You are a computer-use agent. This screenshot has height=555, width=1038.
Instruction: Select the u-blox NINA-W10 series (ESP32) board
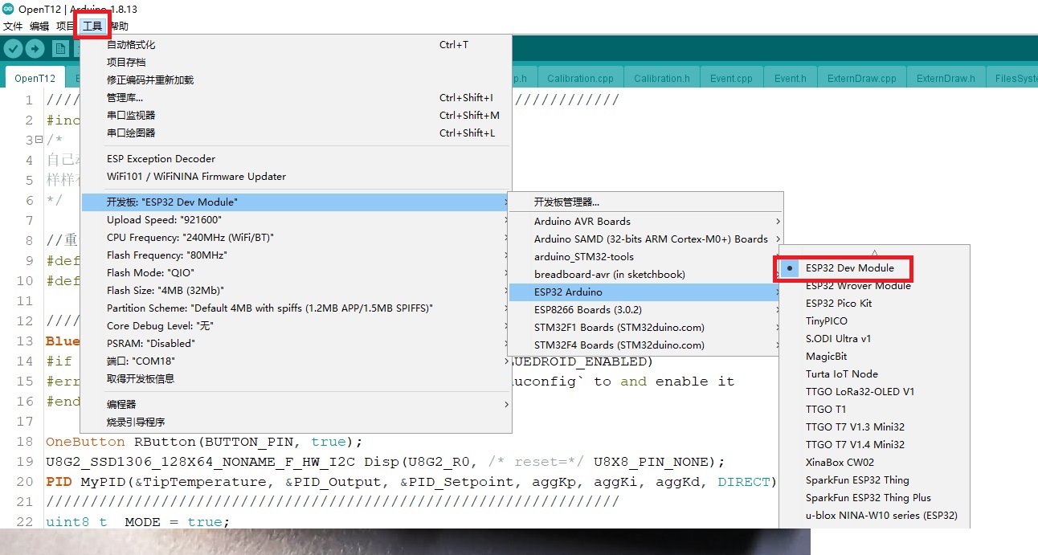(875, 516)
